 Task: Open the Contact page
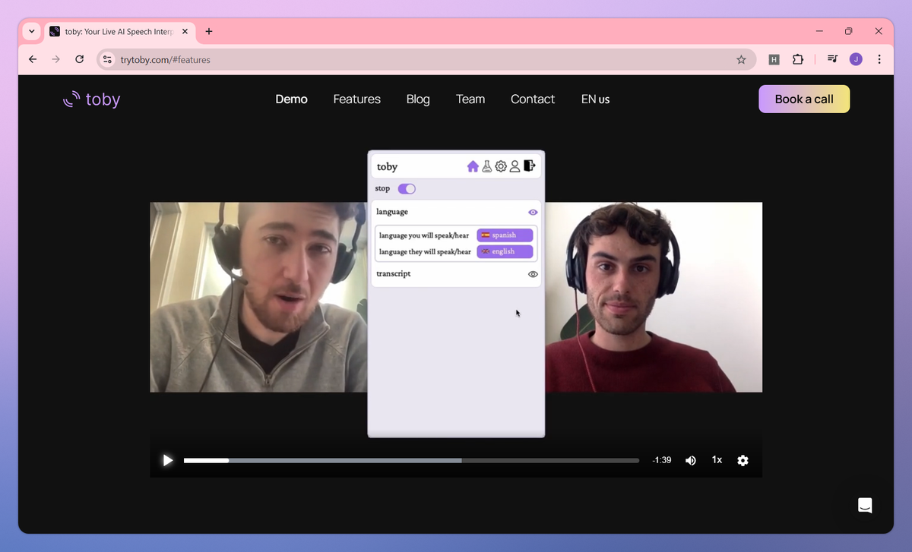tap(533, 99)
